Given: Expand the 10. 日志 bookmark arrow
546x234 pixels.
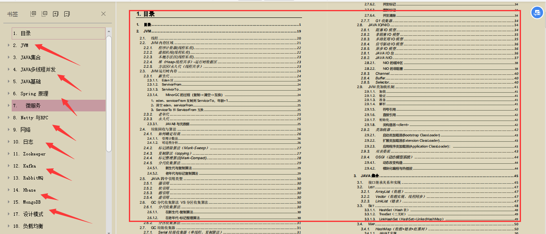Looking at the screenshot, I should point(8,142).
